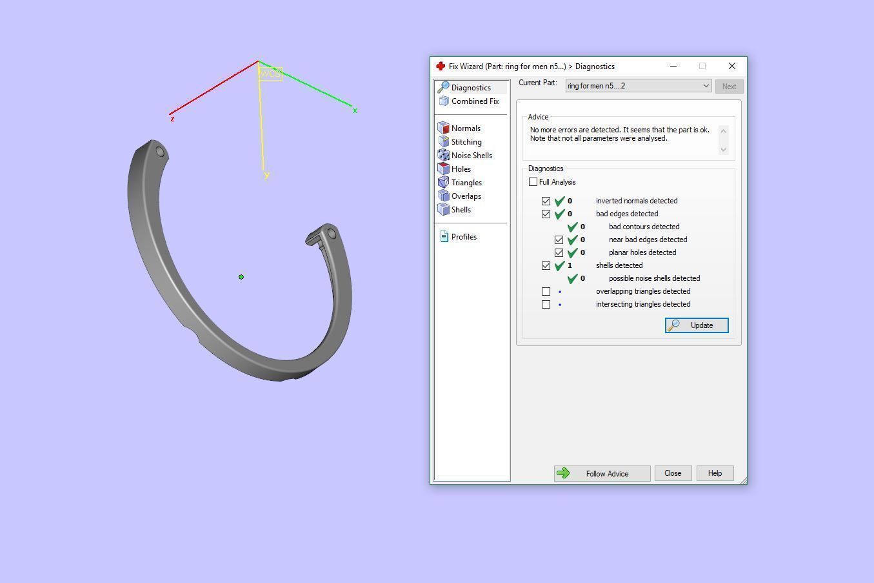Open the Profiles page icon
874x583 pixels.
click(444, 236)
